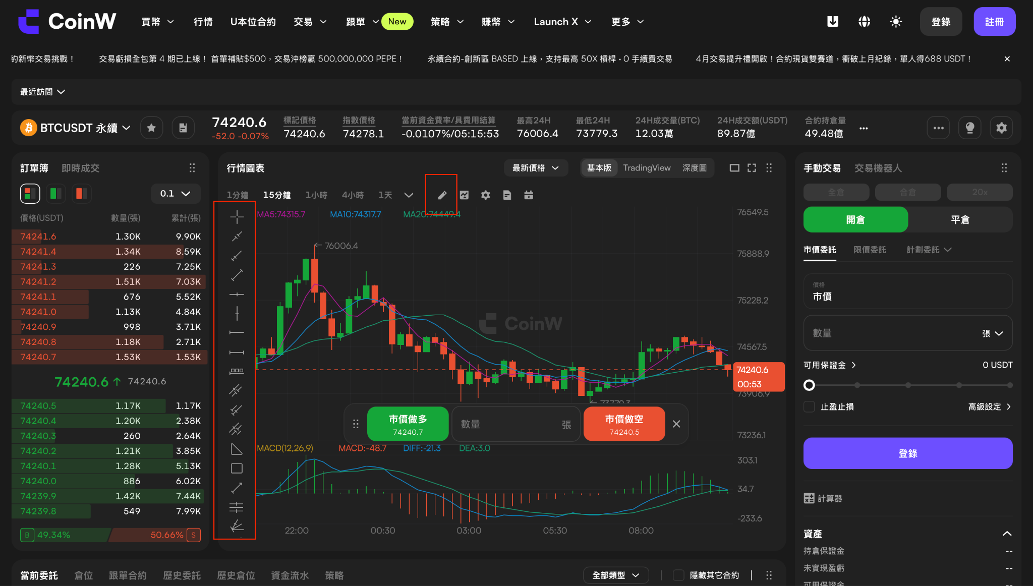Viewport: 1033px width, 586px height.
Task: Select the 1小時 timeframe
Action: click(x=316, y=195)
